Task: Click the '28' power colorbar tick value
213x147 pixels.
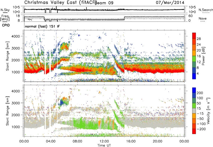Action: 199,39
